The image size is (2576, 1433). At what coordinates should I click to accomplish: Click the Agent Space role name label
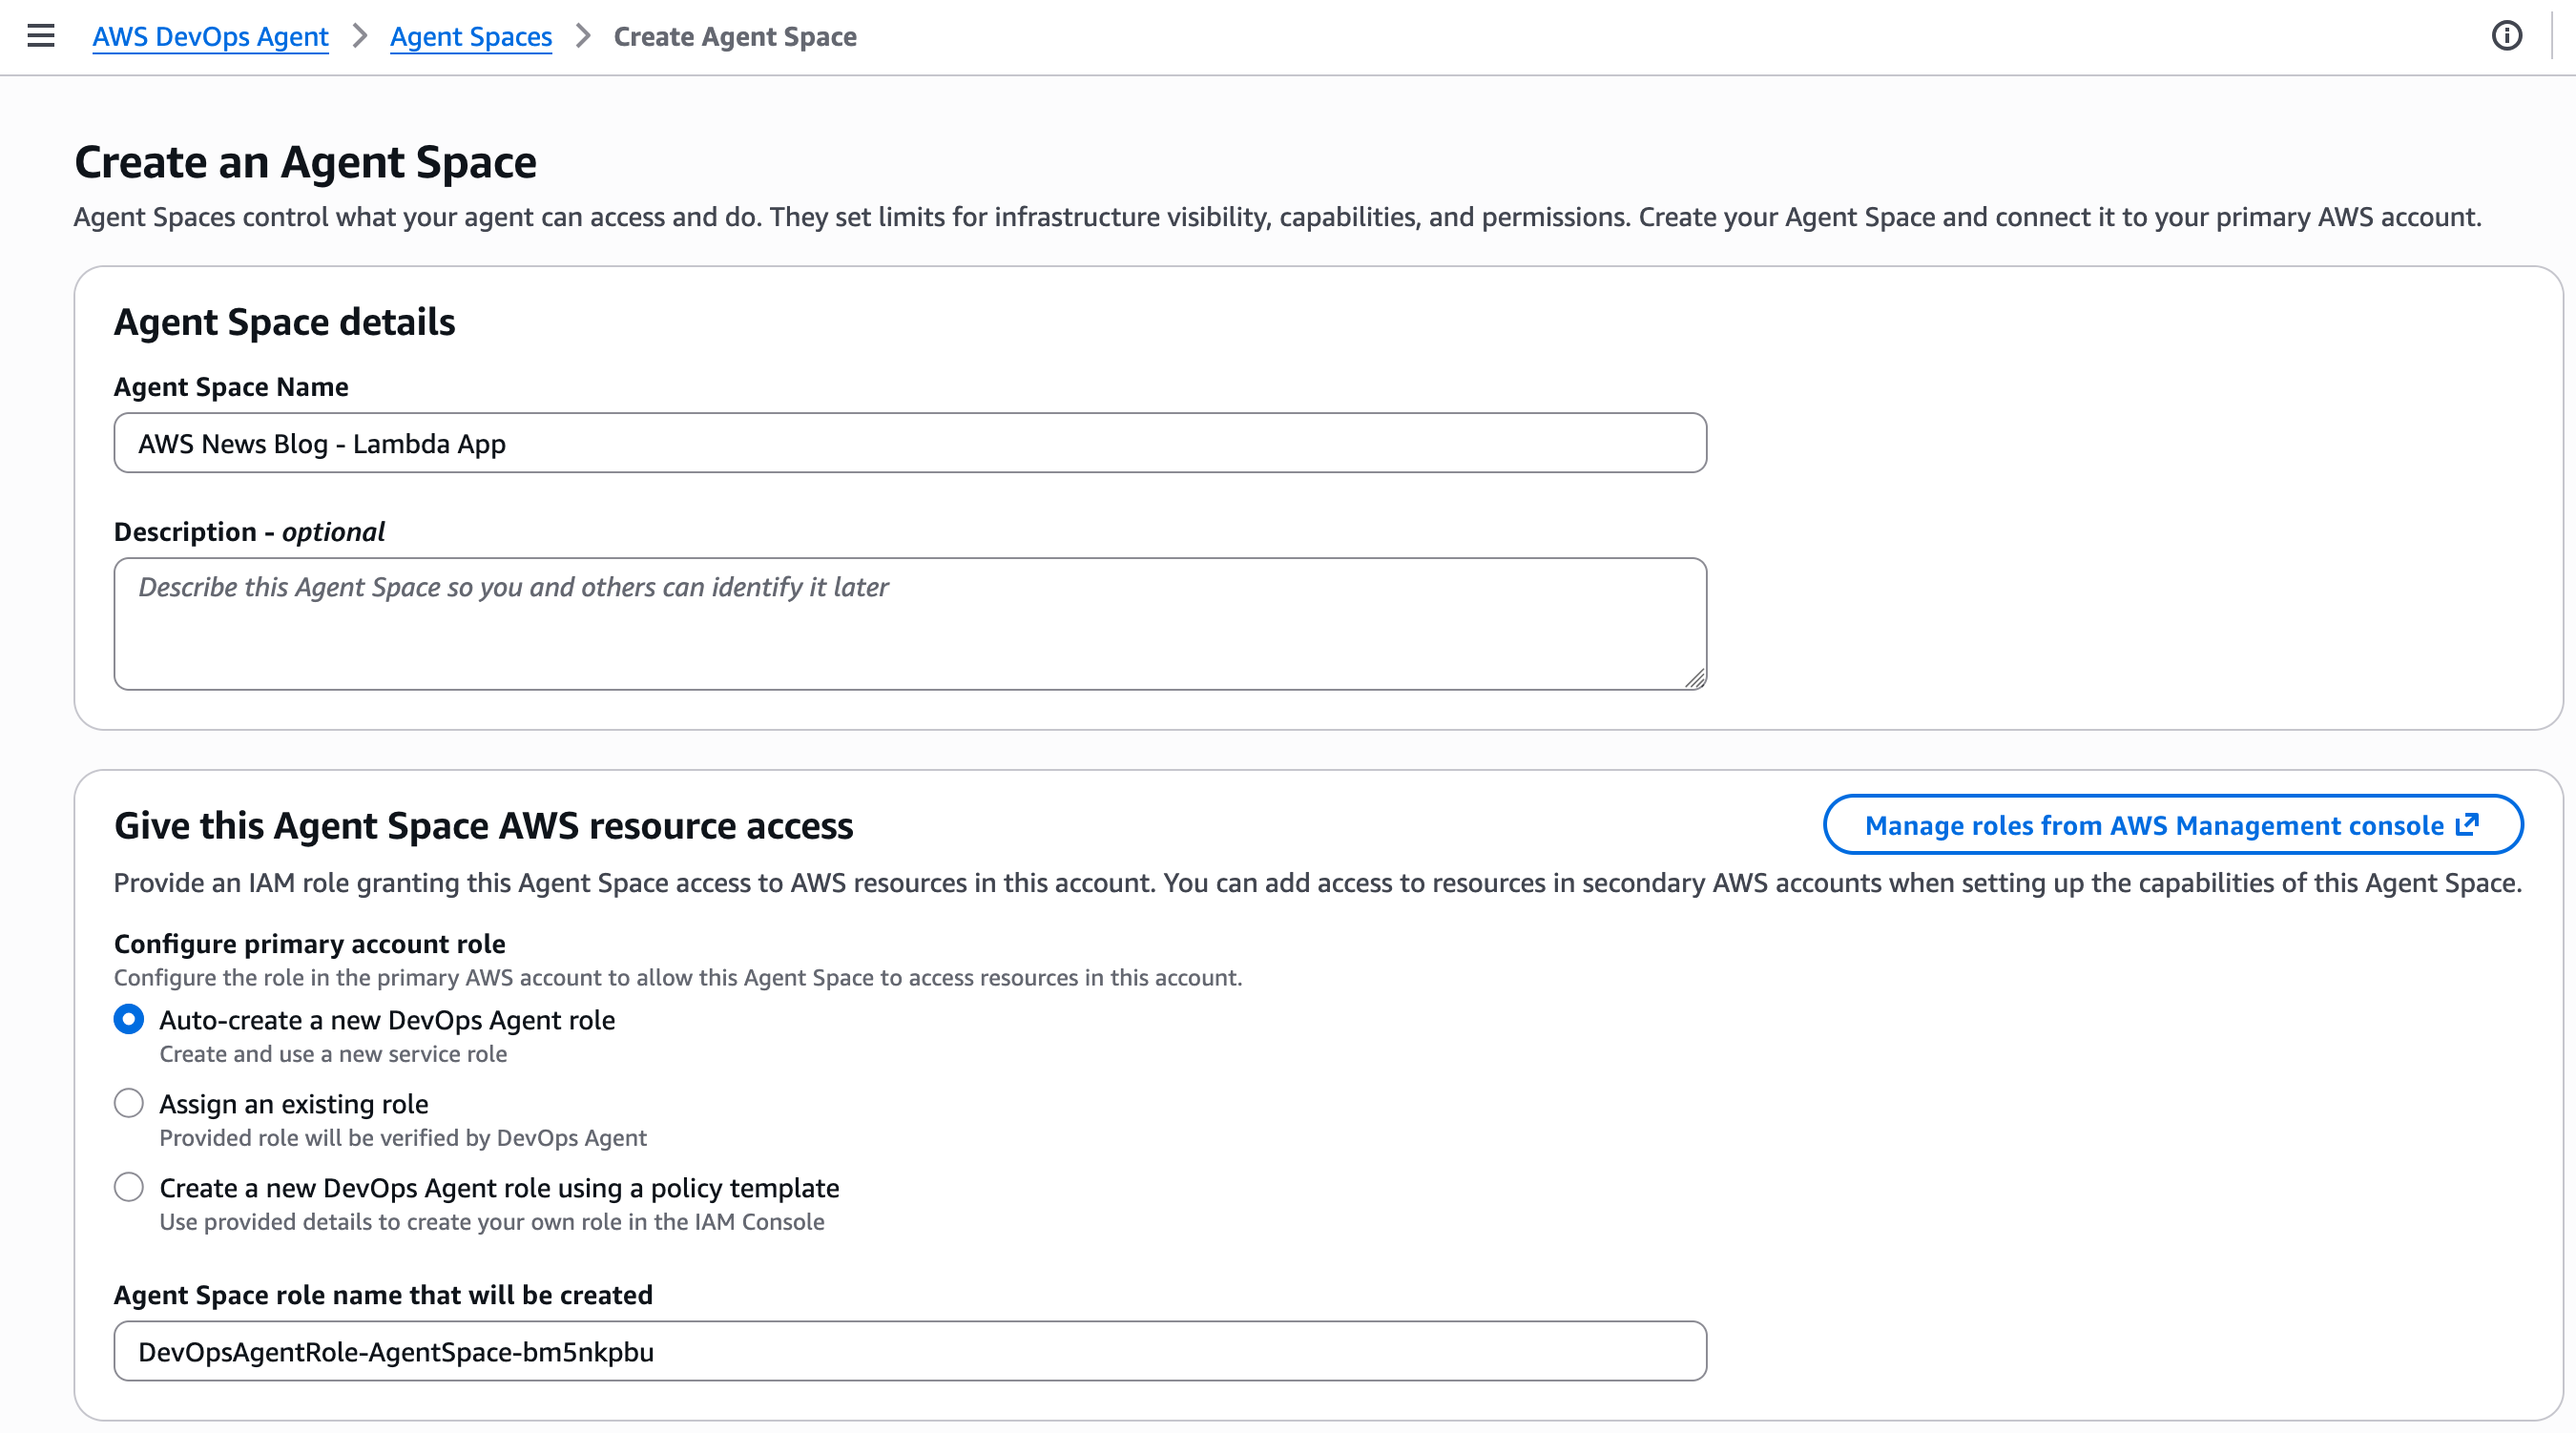click(x=383, y=1295)
